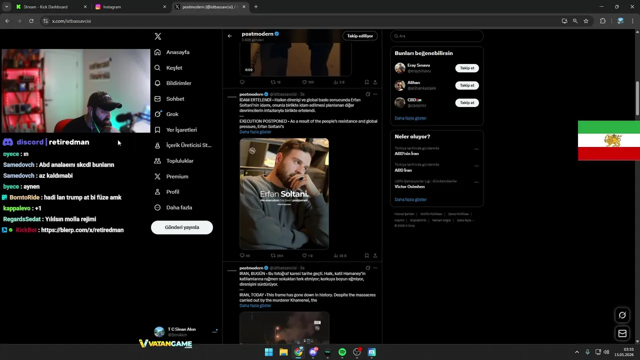Open volume control in system tray

[x=606, y=352]
